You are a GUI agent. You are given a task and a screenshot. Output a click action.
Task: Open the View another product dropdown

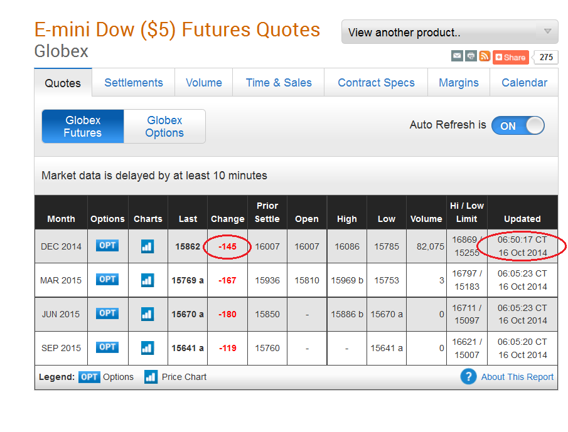click(449, 32)
